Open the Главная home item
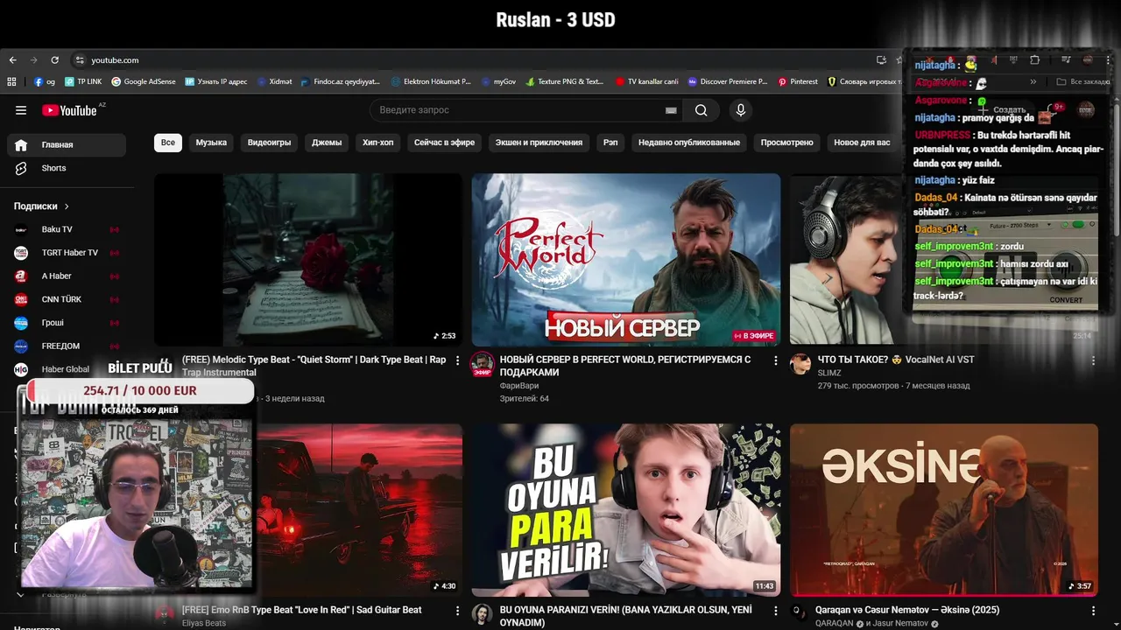This screenshot has height=630, width=1121. [x=67, y=144]
